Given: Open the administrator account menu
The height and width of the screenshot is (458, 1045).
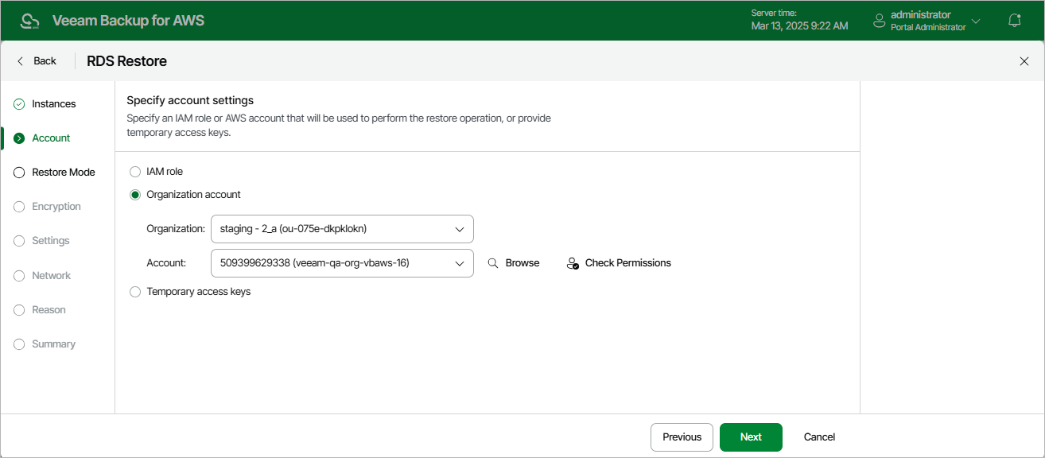Looking at the screenshot, I should (x=977, y=20).
